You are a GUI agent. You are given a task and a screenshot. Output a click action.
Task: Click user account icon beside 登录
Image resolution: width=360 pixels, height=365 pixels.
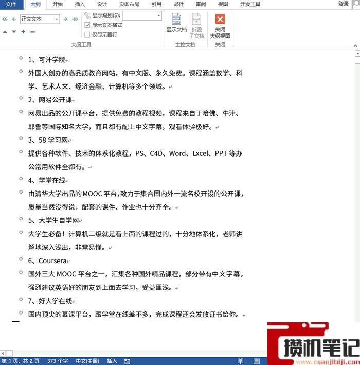pos(356,4)
